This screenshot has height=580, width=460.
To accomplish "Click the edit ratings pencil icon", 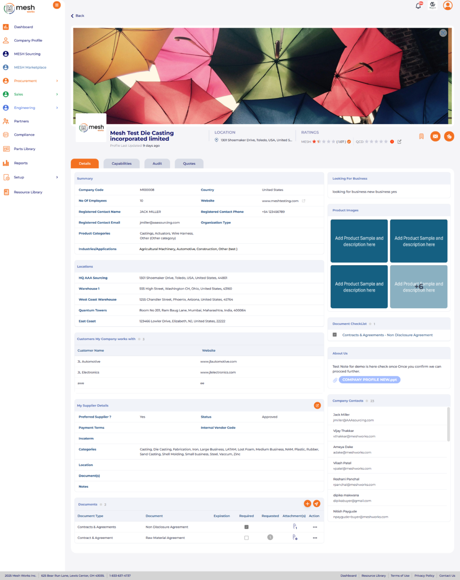I will click(x=400, y=142).
